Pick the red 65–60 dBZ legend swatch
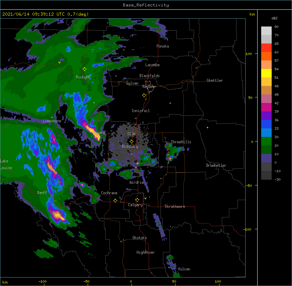This screenshot has width=292, height=286. [x=266, y=48]
